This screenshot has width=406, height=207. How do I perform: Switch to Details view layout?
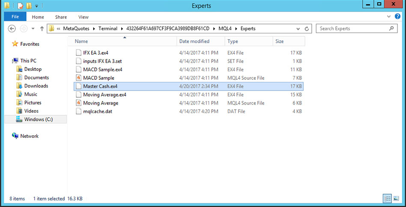pyautogui.click(x=387, y=198)
